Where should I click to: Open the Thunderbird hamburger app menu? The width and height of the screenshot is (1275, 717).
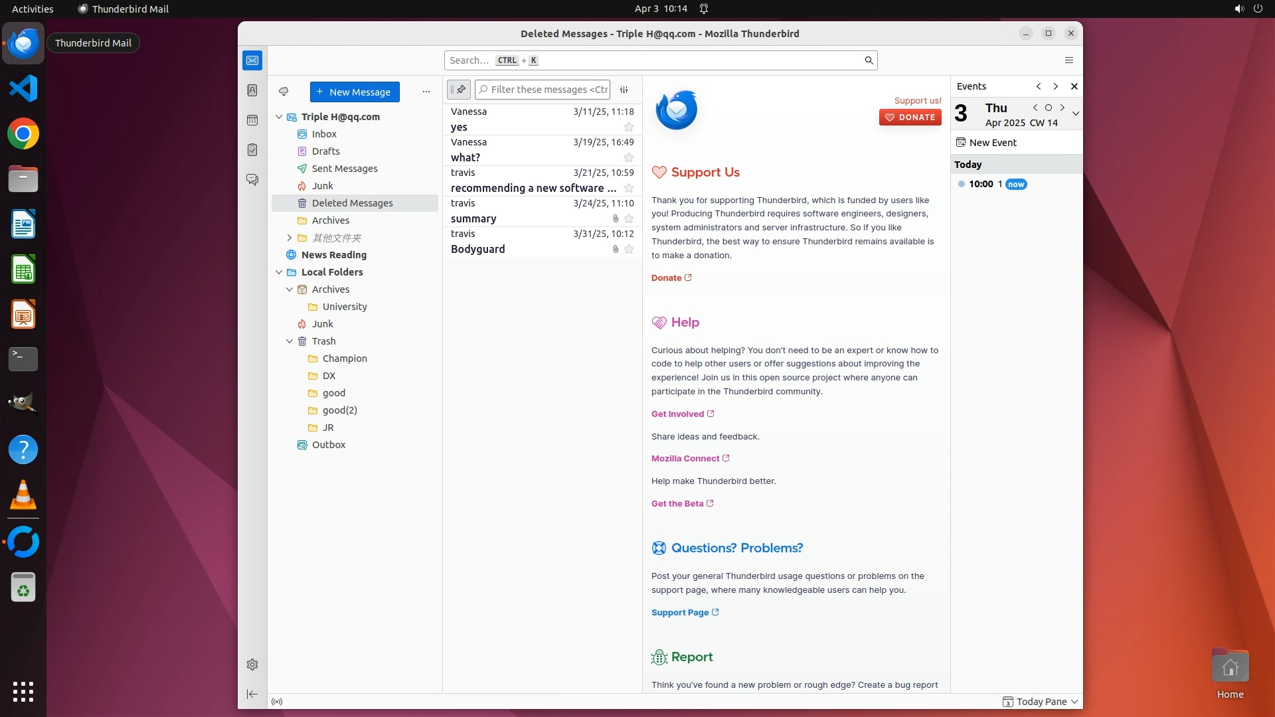point(1069,60)
